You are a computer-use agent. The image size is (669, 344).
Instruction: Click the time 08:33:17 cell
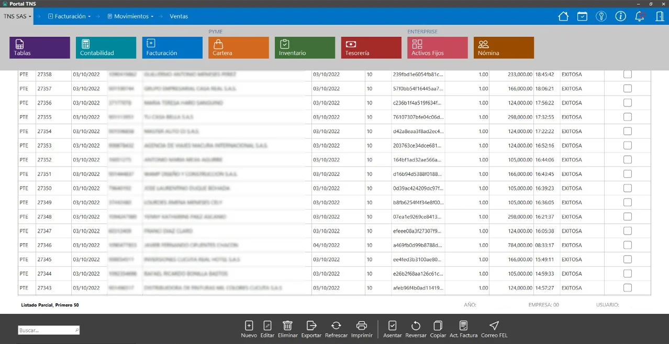tap(547, 245)
